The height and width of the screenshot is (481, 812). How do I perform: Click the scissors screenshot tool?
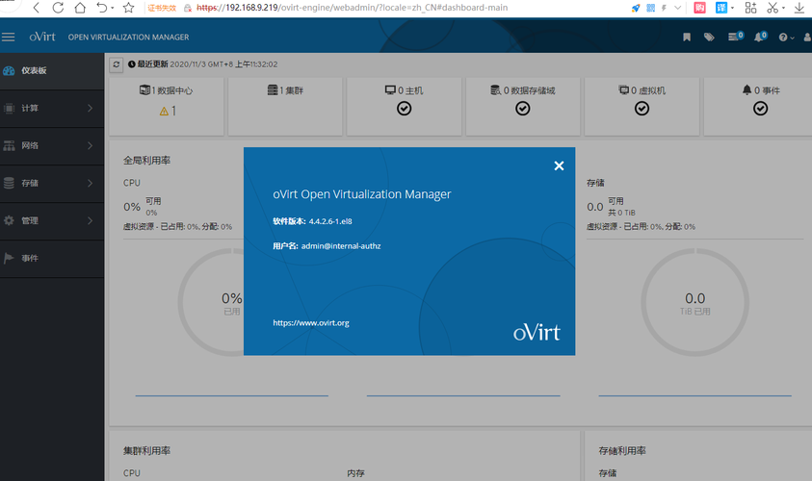[773, 8]
